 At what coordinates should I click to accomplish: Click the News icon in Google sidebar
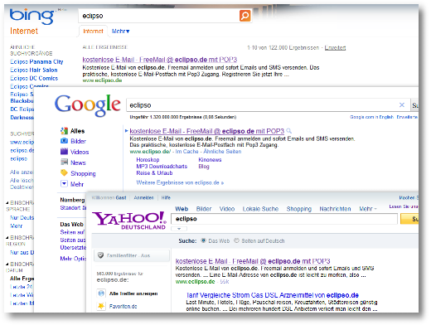64,162
